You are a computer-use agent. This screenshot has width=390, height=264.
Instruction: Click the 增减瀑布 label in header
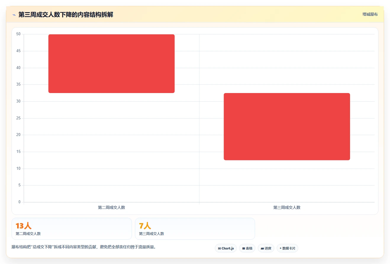click(370, 14)
